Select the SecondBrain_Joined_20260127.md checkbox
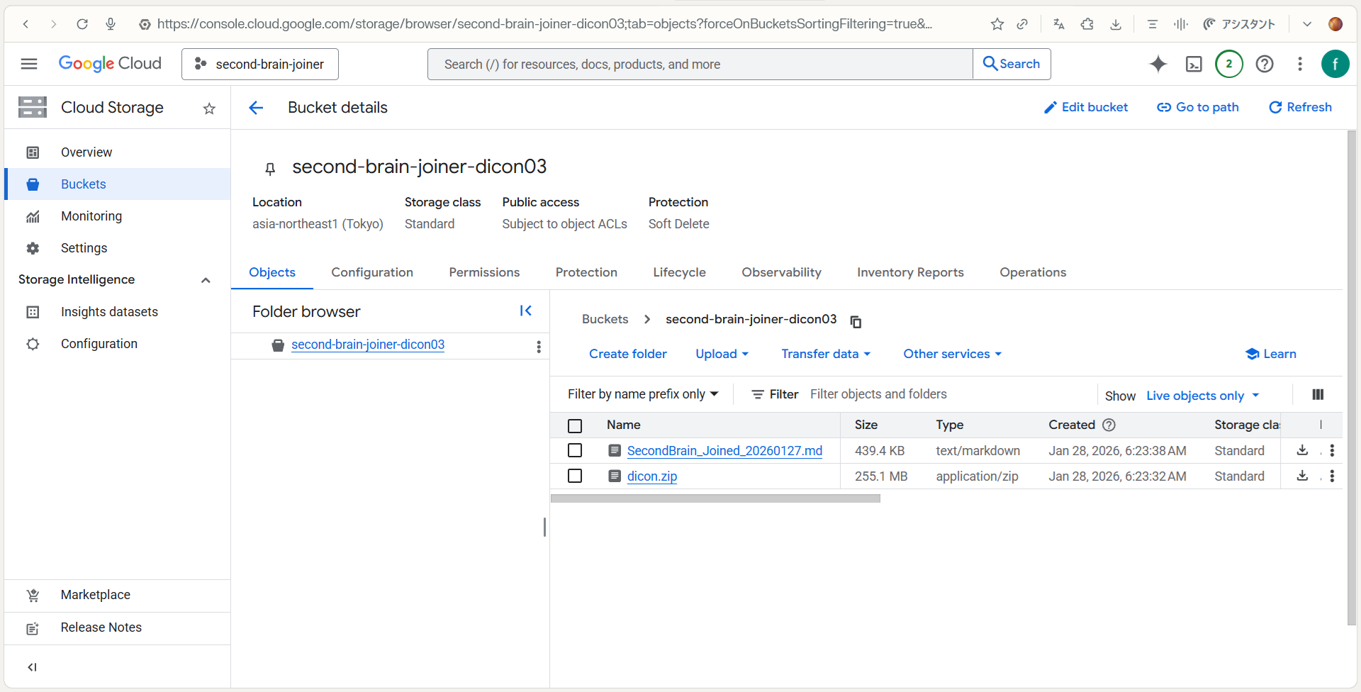This screenshot has height=692, width=1361. [575, 451]
